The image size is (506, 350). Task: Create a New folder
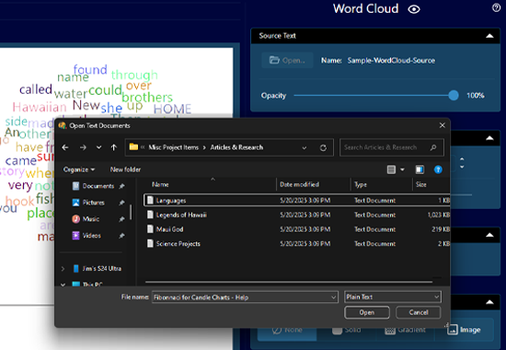125,169
